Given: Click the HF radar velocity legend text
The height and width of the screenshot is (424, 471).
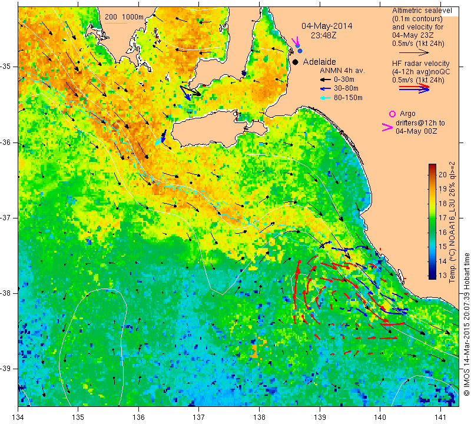Looking at the screenshot, I should 420,64.
